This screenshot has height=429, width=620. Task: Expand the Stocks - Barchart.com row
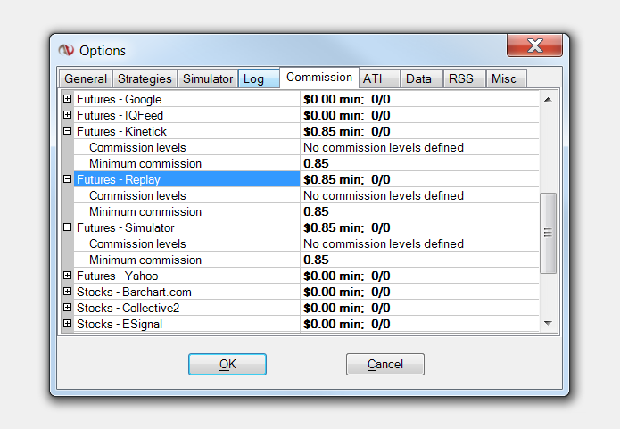click(x=68, y=292)
